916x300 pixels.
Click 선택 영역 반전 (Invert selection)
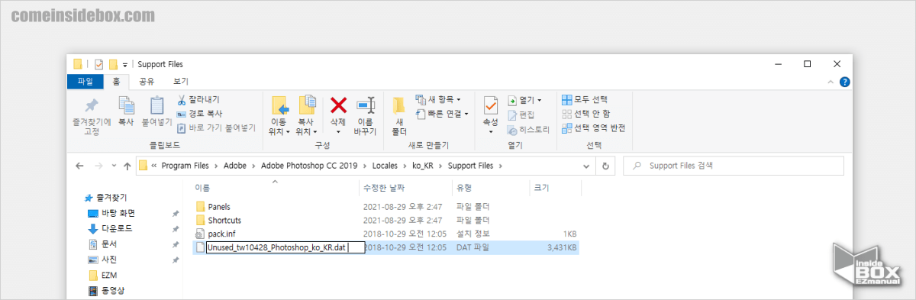point(593,128)
